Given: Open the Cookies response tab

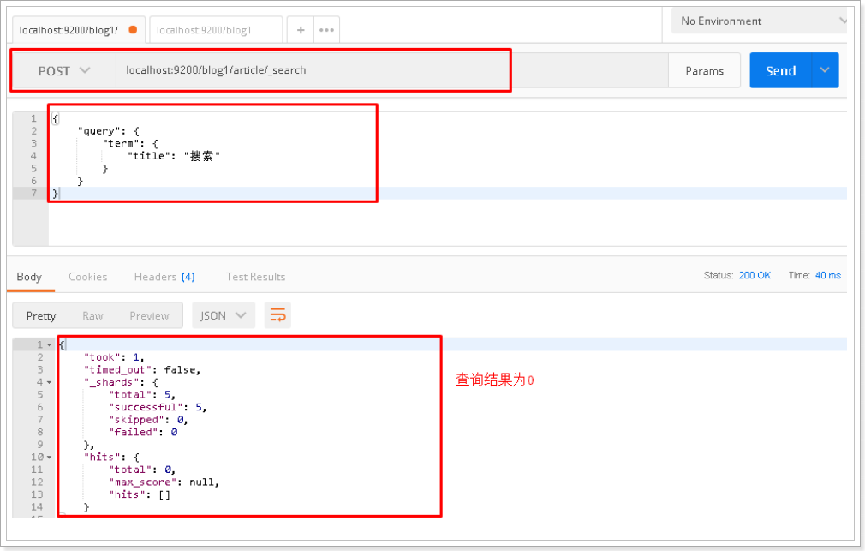Looking at the screenshot, I should coord(87,277).
